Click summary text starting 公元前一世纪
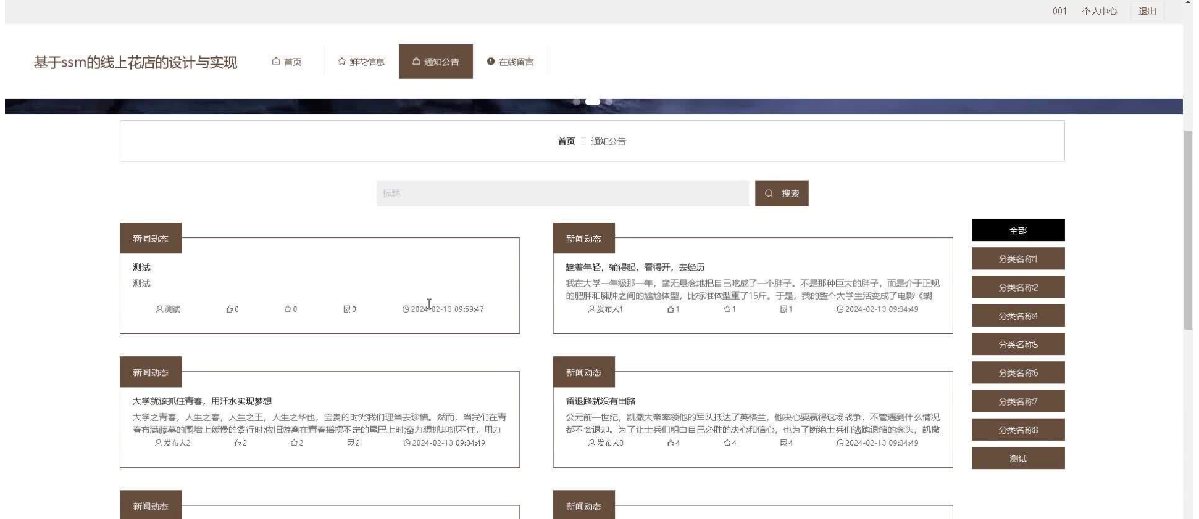 click(753, 423)
